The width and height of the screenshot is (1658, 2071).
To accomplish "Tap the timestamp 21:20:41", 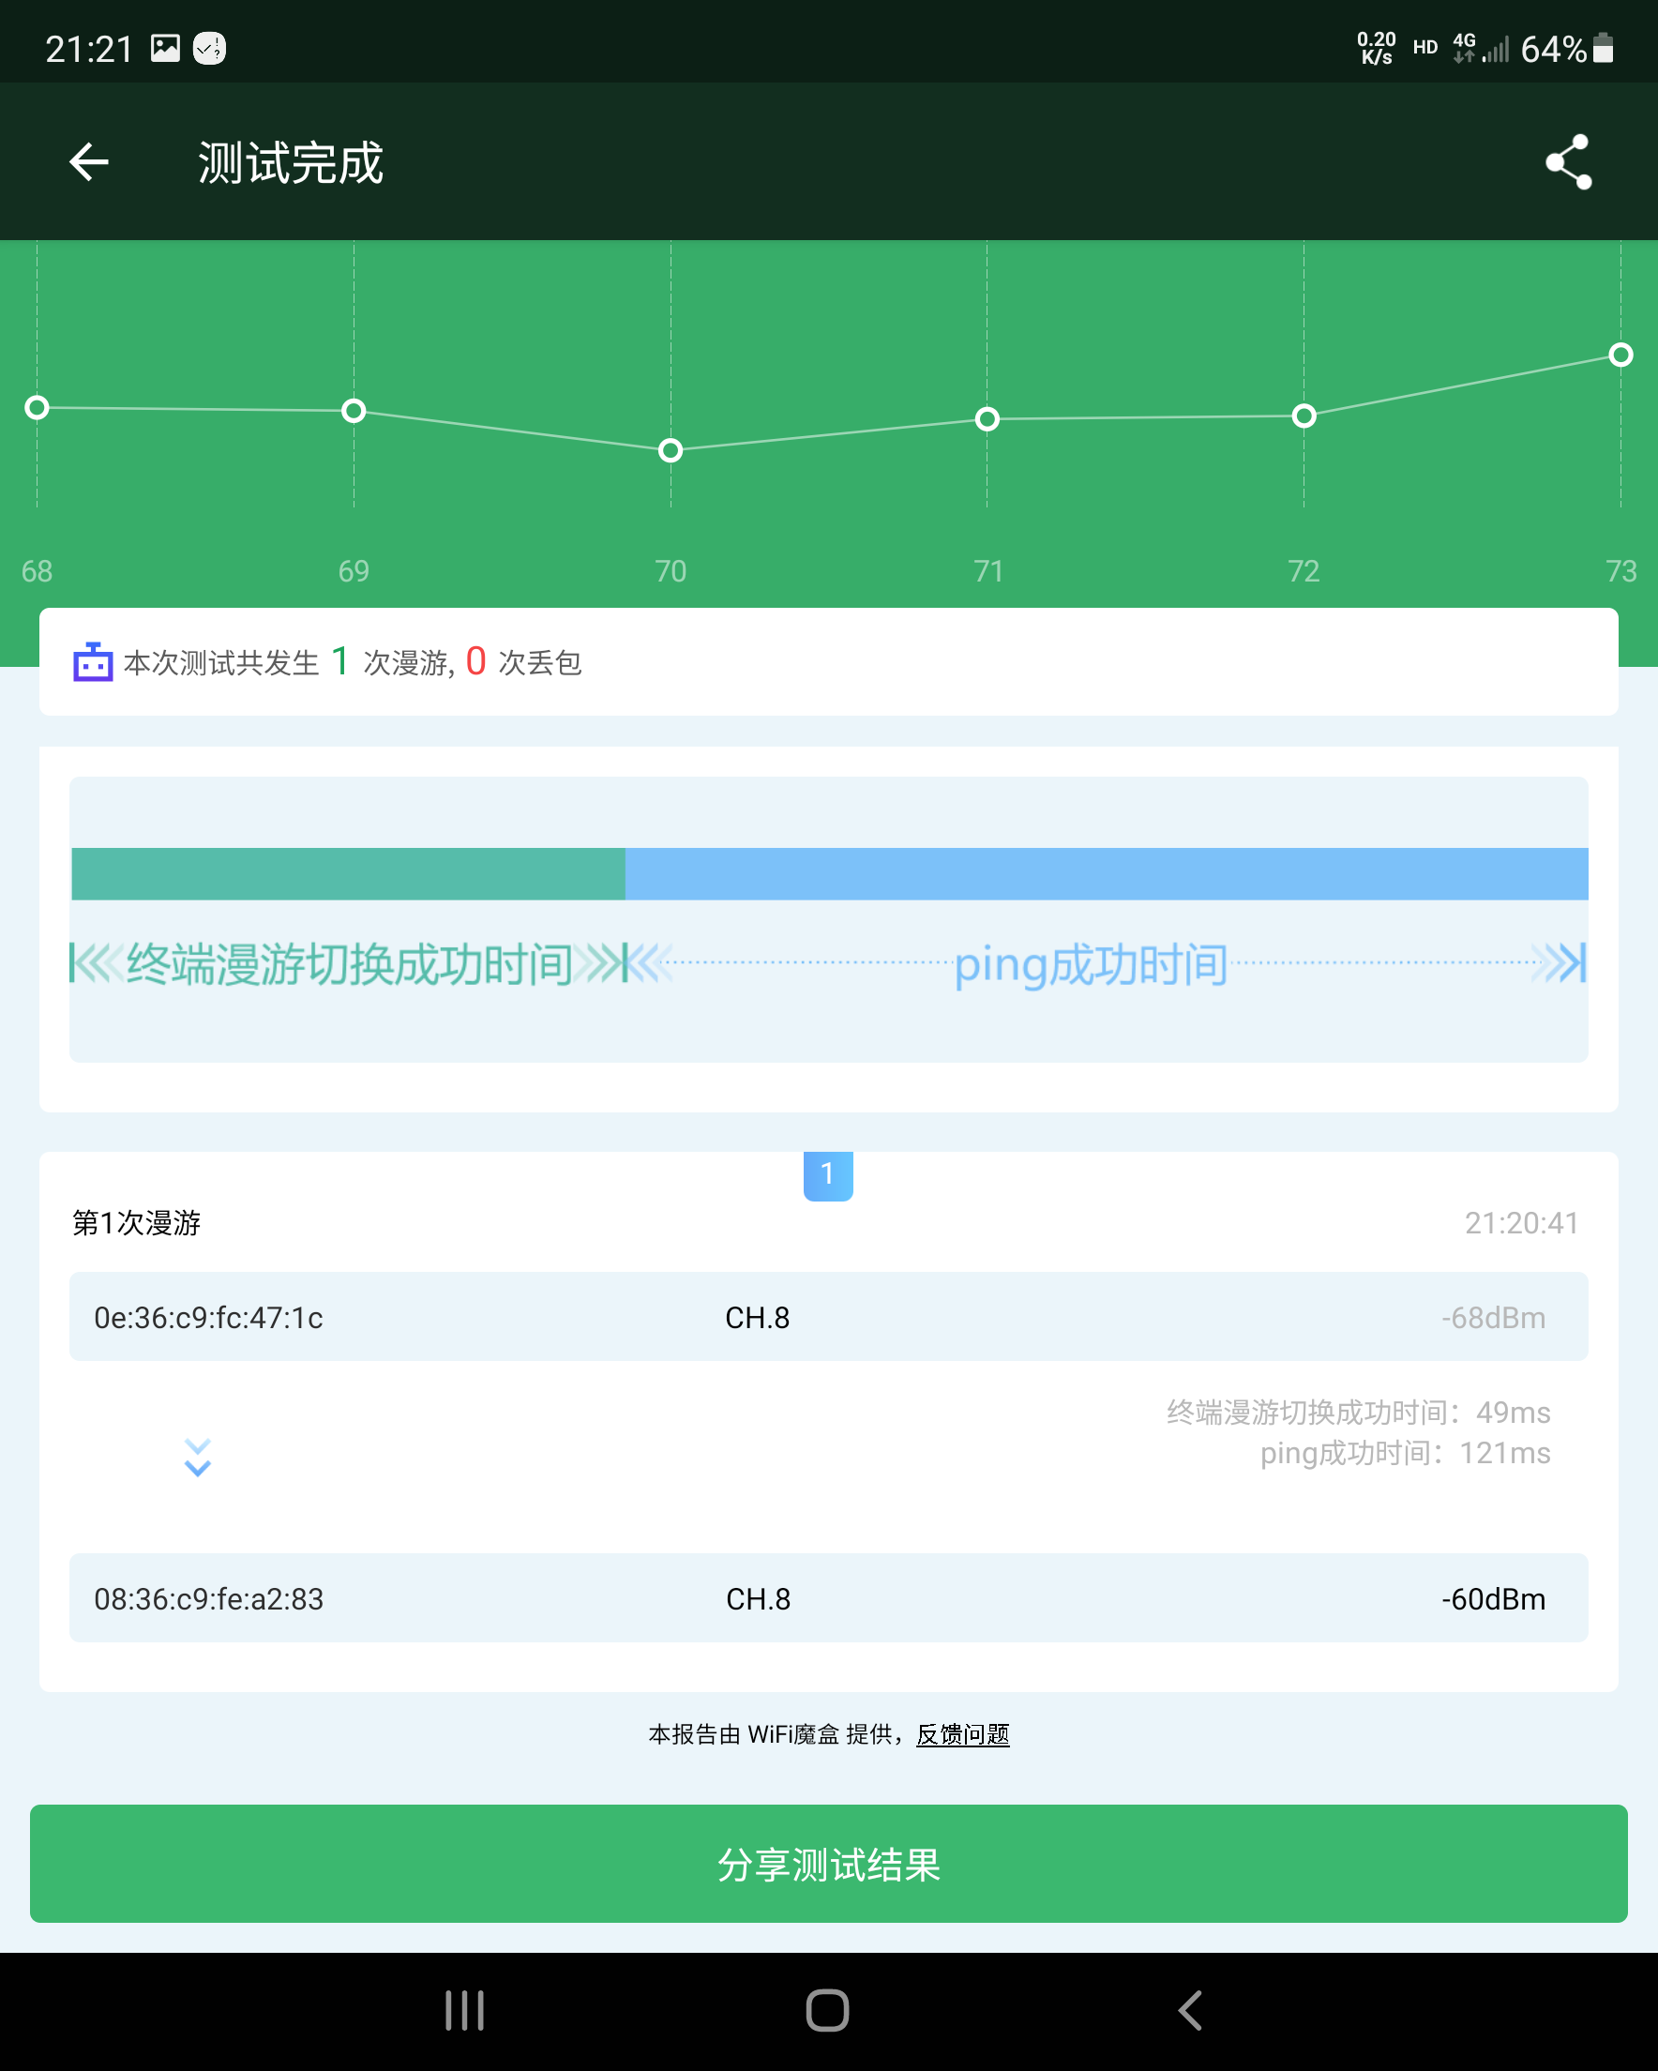I will coord(1522,1223).
